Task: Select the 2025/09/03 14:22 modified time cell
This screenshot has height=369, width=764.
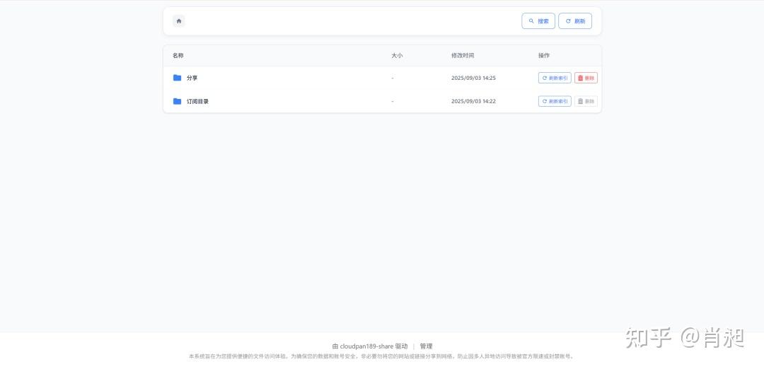Action: (473, 101)
